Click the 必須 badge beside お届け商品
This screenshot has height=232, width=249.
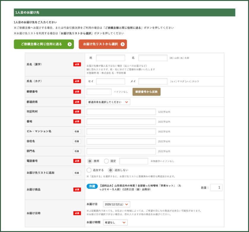tap(77, 190)
